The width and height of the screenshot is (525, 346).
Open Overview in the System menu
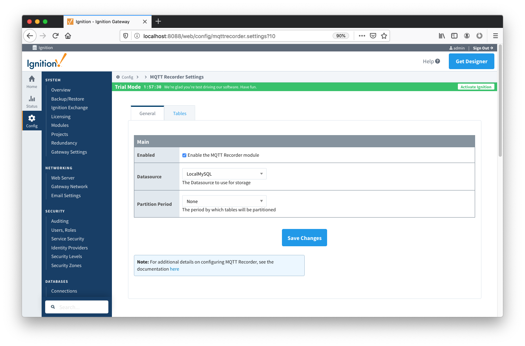tap(61, 90)
